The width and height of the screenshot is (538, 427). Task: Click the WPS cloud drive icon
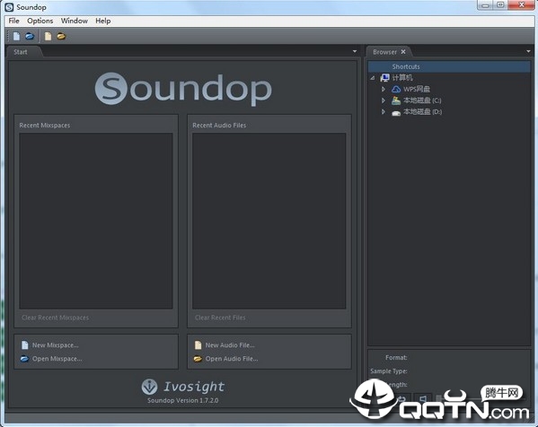(x=396, y=89)
